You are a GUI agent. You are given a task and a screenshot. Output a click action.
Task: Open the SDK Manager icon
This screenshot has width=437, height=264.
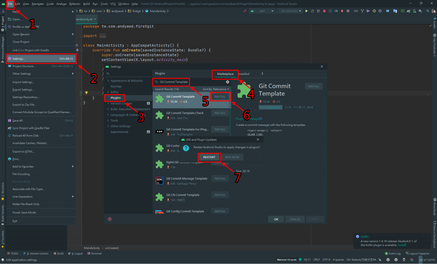point(420,11)
